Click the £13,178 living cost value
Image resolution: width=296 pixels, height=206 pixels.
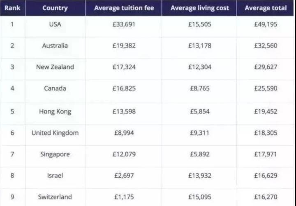coord(200,45)
